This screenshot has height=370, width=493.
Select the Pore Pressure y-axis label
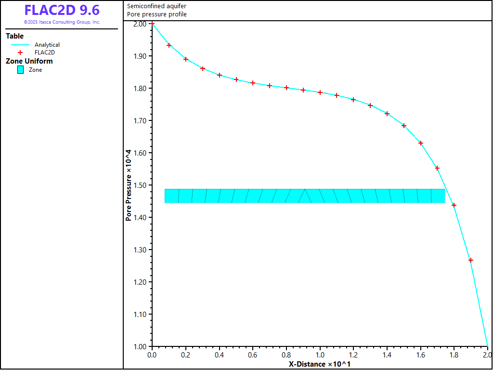[129, 185]
